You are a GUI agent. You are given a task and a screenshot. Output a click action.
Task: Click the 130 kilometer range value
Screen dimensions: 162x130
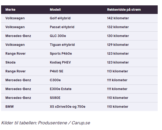[118, 36]
